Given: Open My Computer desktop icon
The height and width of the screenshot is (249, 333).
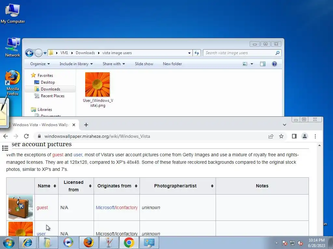Looking at the screenshot, I should coord(13,13).
